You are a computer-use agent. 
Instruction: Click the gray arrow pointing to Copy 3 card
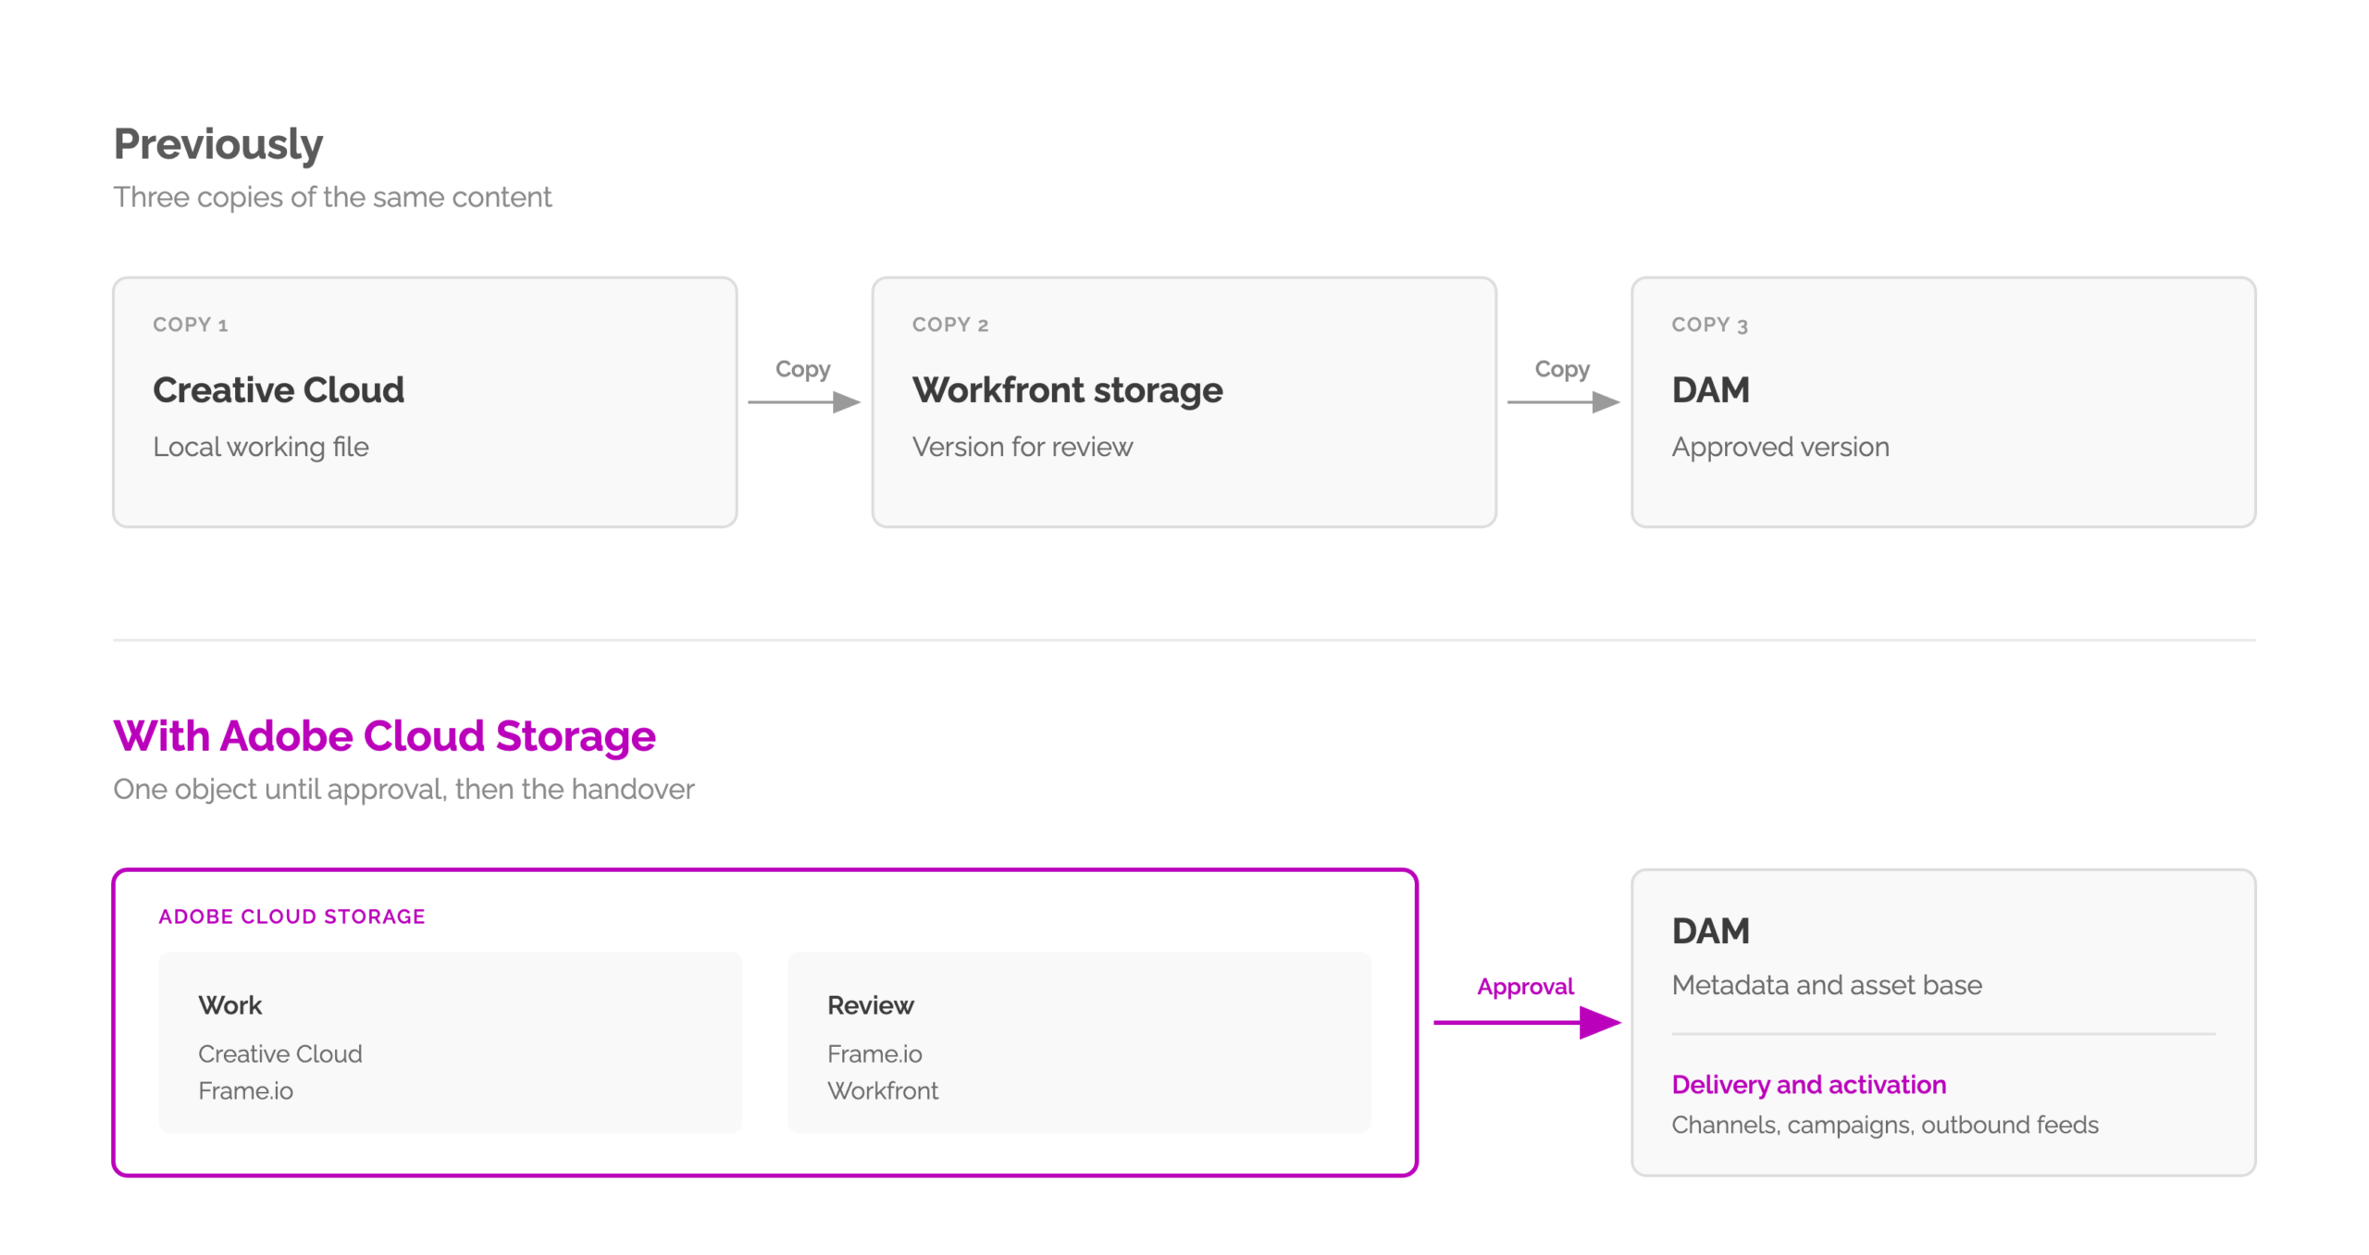tap(1563, 402)
